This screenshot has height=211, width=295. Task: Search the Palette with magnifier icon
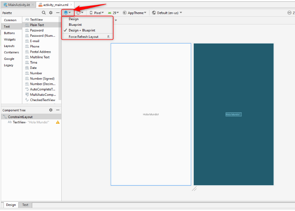(x=44, y=13)
